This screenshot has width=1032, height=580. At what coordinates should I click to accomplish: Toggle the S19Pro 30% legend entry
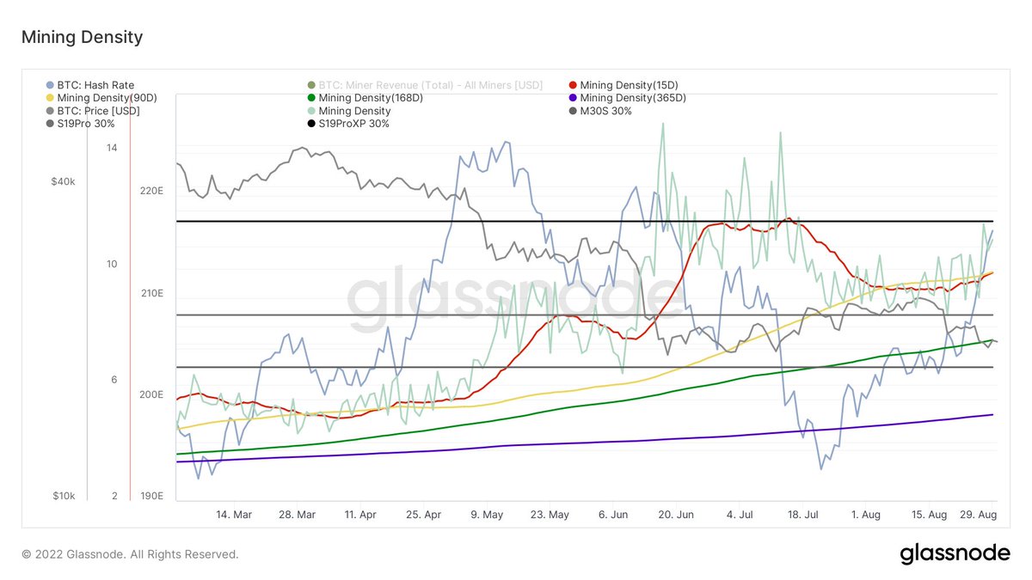[80, 124]
